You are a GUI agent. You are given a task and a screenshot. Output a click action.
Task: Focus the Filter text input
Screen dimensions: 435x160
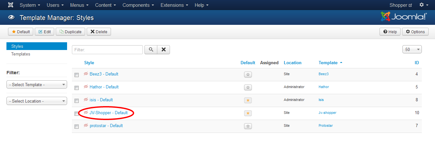click(107, 50)
